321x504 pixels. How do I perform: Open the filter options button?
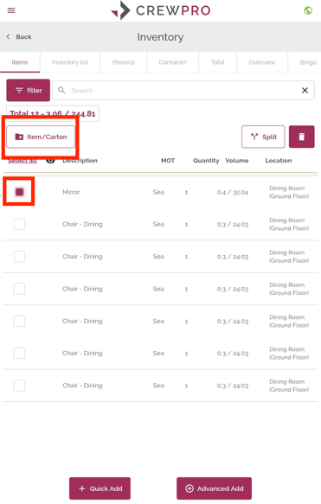pyautogui.click(x=29, y=90)
